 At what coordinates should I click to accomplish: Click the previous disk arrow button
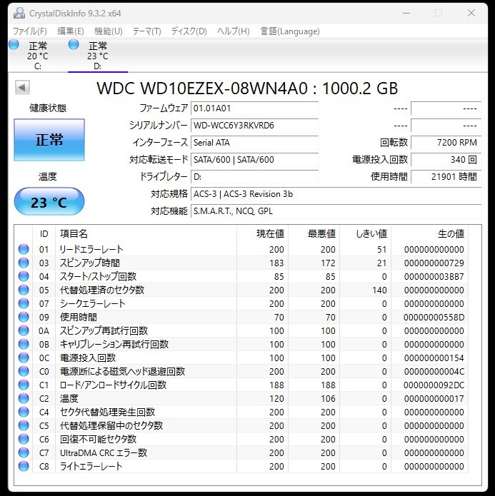coord(22,87)
